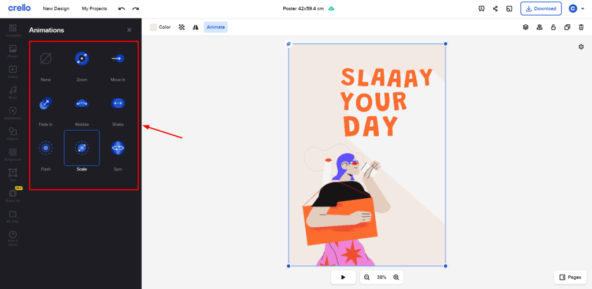This screenshot has width=592, height=289.
Task: Open Background in the sidebar
Action: (13, 154)
